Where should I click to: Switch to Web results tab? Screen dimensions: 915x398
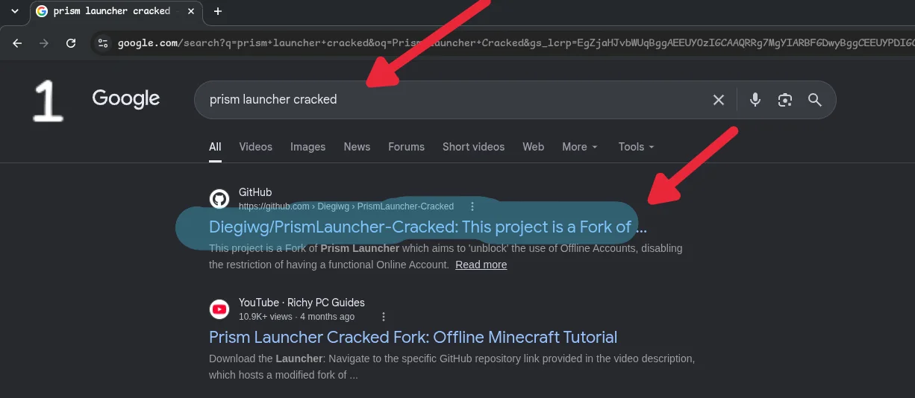pyautogui.click(x=533, y=147)
